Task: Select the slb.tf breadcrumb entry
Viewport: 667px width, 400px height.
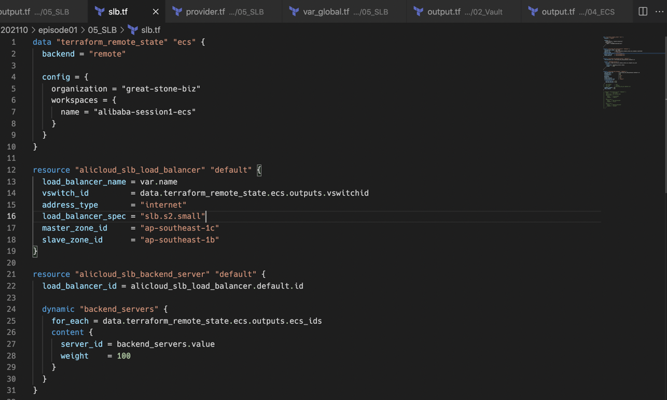Action: [150, 30]
